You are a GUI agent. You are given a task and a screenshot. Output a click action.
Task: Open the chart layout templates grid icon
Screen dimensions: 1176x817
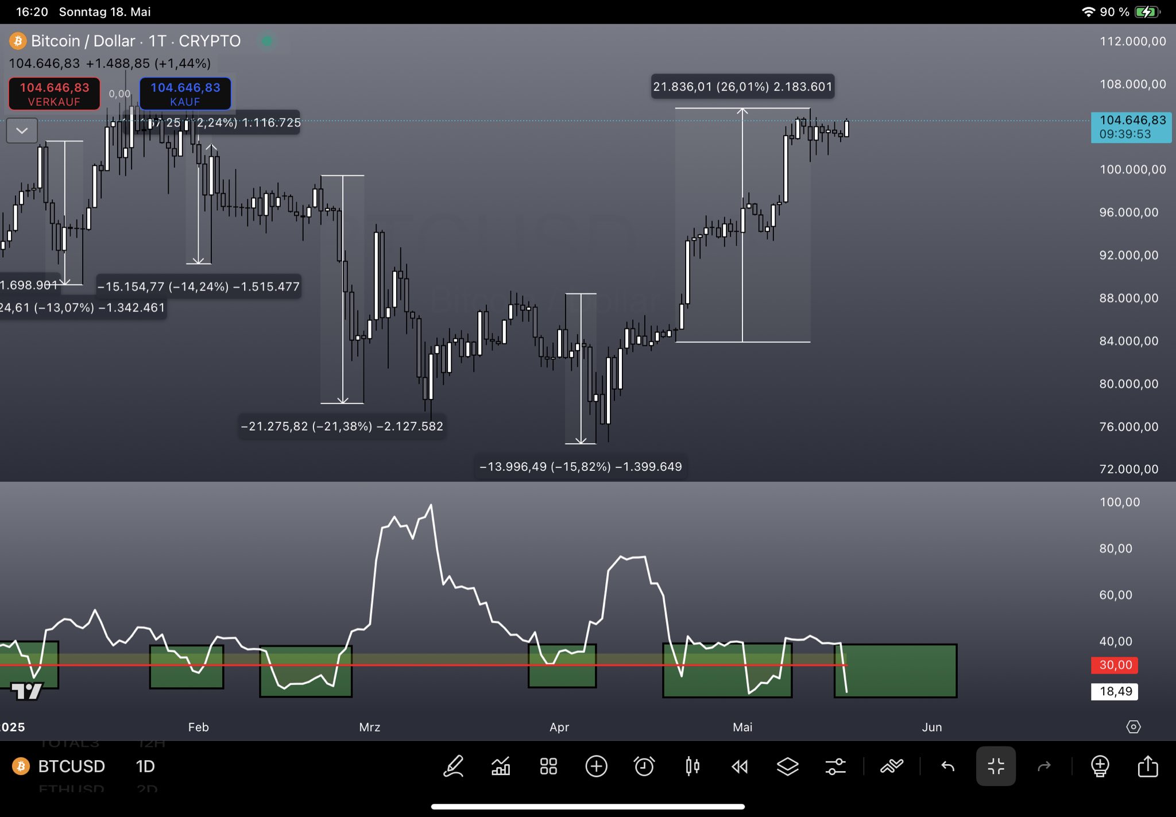tap(548, 766)
